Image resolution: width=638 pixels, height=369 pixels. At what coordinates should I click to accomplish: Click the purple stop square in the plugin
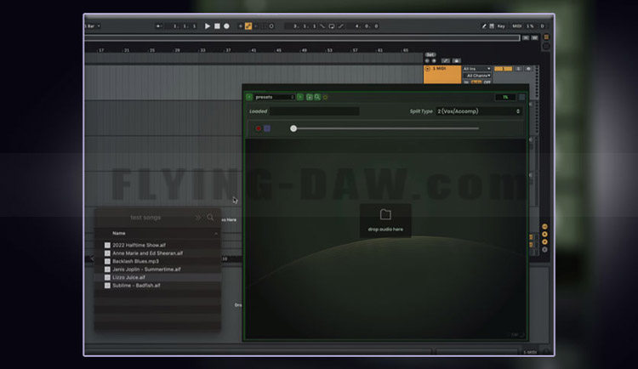pyautogui.click(x=267, y=128)
